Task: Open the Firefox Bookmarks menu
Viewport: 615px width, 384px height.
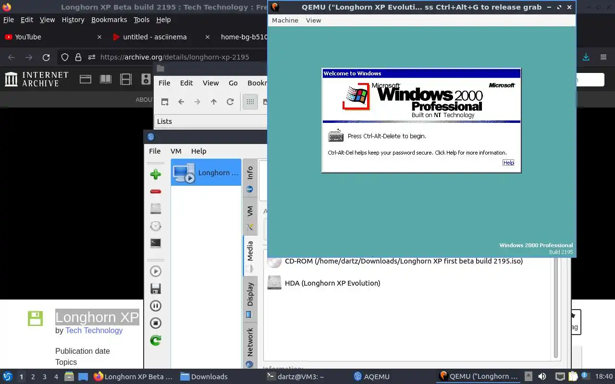Action: point(109,20)
